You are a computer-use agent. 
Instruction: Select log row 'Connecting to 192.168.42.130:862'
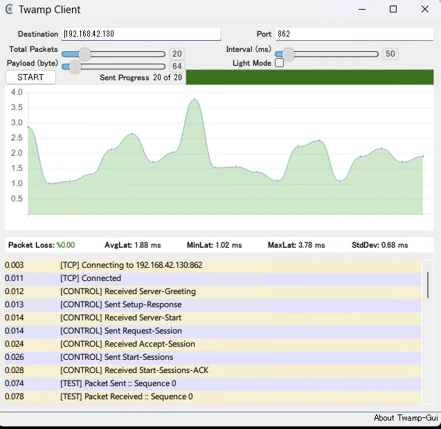213,265
